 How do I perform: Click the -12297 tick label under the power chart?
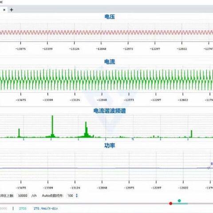pos(156,188)
